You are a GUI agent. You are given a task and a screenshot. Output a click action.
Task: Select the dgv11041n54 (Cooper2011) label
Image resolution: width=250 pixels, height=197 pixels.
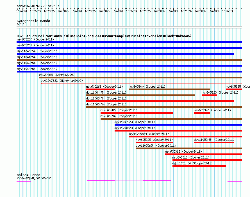tap(37, 57)
